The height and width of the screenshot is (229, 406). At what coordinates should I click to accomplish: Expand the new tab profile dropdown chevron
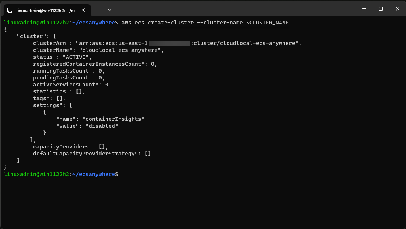coord(110,10)
